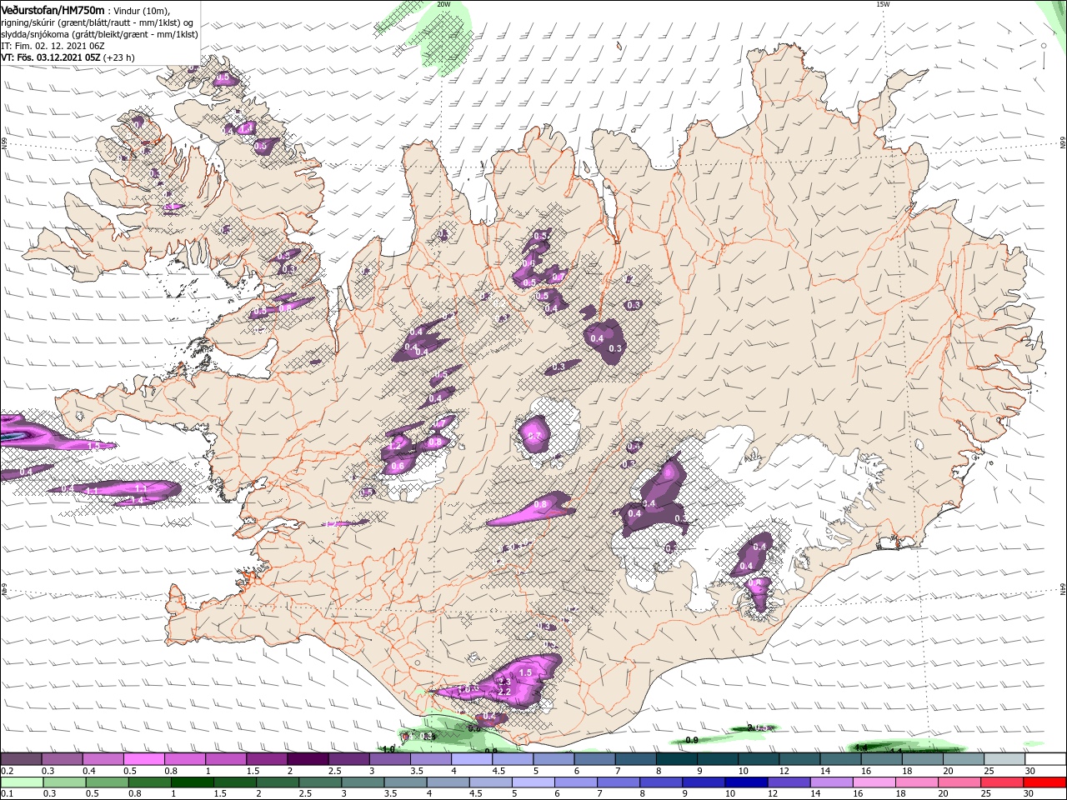Select the upper legend swatch labeled 12
1067x800 pixels.
click(x=800, y=759)
